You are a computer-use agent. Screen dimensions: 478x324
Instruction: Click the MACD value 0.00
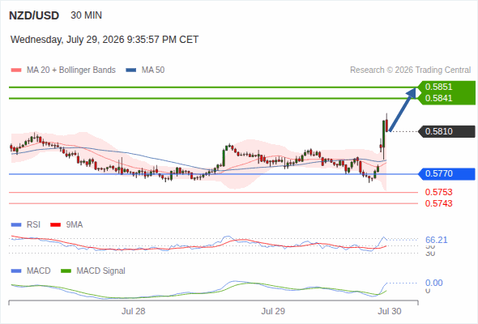point(433,283)
